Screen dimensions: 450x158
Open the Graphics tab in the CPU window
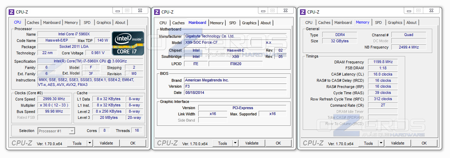point(104,23)
